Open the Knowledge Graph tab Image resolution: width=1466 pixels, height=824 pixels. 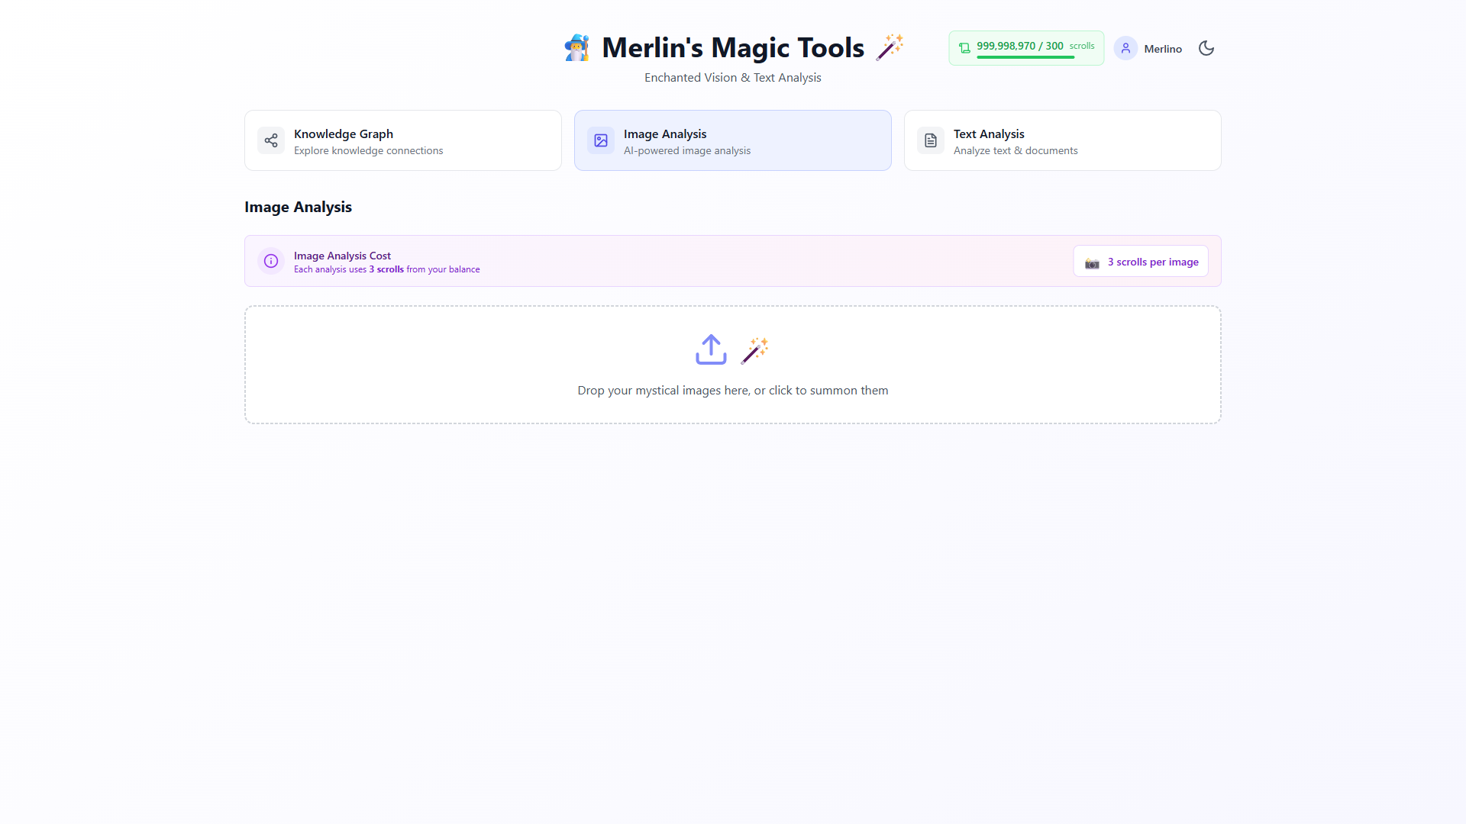pyautogui.click(x=403, y=140)
